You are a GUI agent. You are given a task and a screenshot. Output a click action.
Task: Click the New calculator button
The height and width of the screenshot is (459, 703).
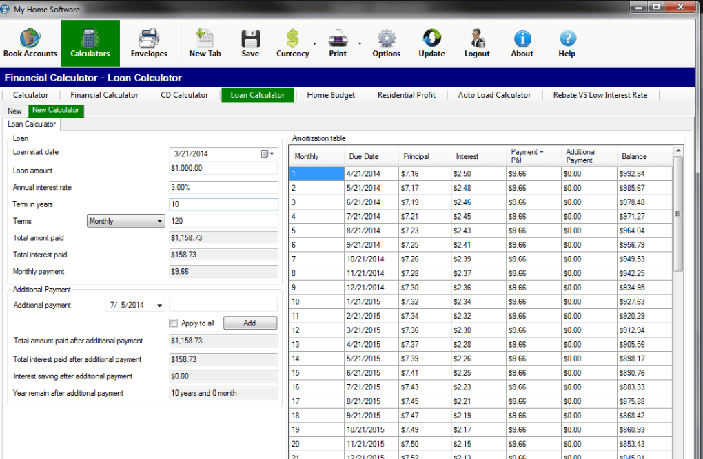tap(14, 110)
